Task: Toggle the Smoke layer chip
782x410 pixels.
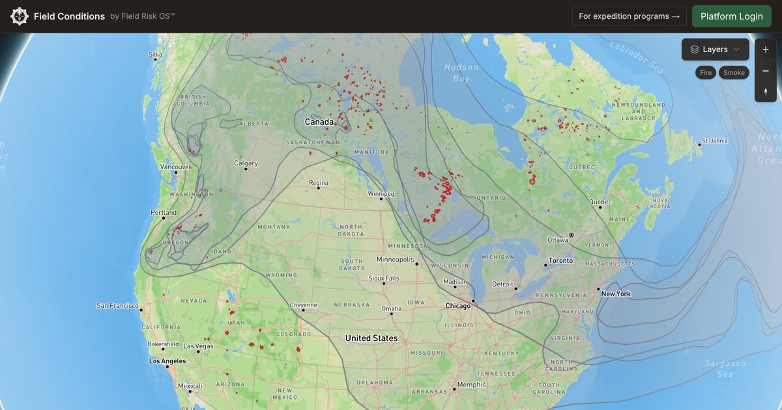Action: point(734,72)
